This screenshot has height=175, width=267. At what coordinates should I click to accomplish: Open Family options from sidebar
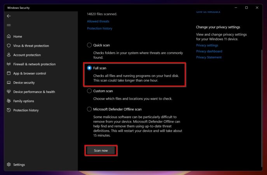[23, 101]
